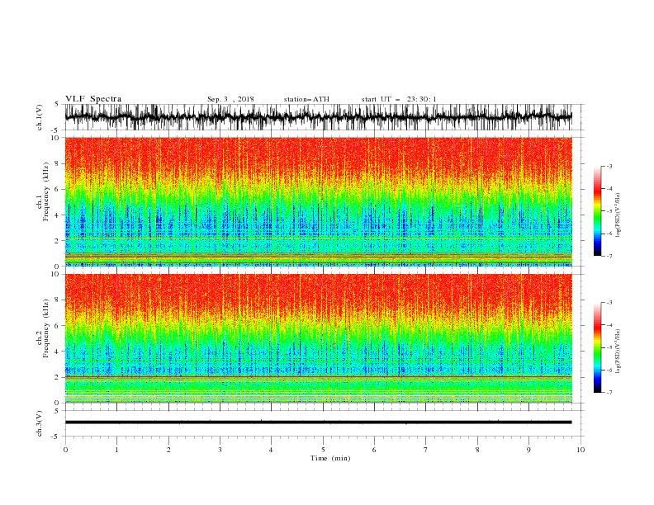Click the ch.1 color bar legend label
Viewport: 654px width, 505px height.
618,215
